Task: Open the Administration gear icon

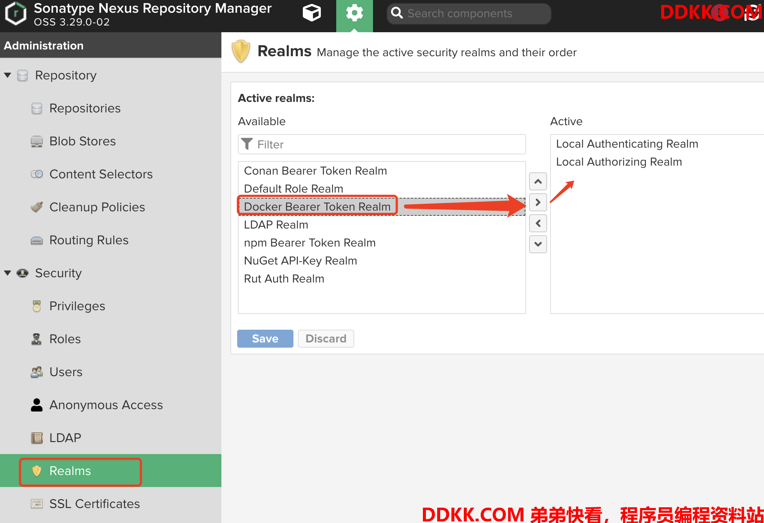Action: [x=354, y=14]
